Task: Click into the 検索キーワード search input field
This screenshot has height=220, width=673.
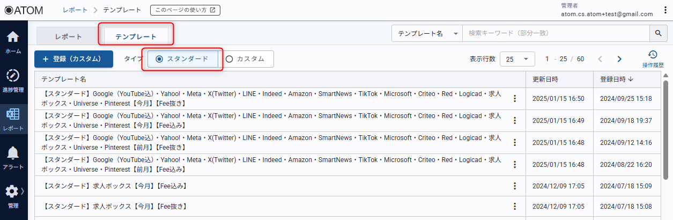Action: 555,33
